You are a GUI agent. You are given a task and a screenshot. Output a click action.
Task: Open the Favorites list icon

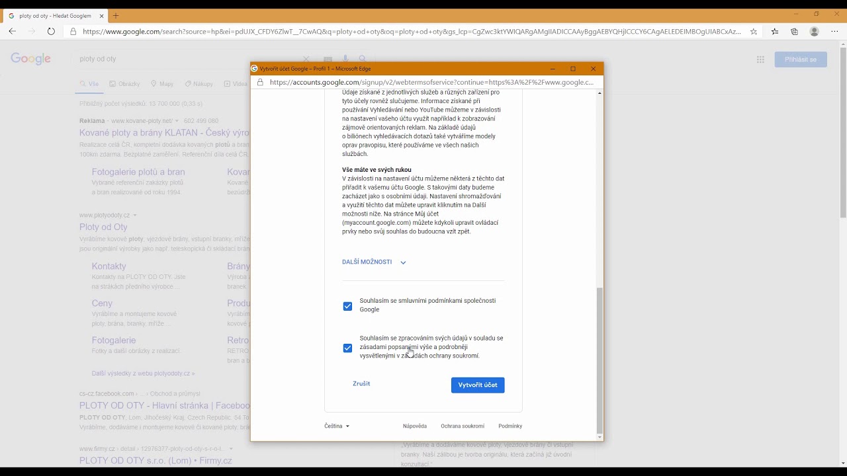coord(775,31)
